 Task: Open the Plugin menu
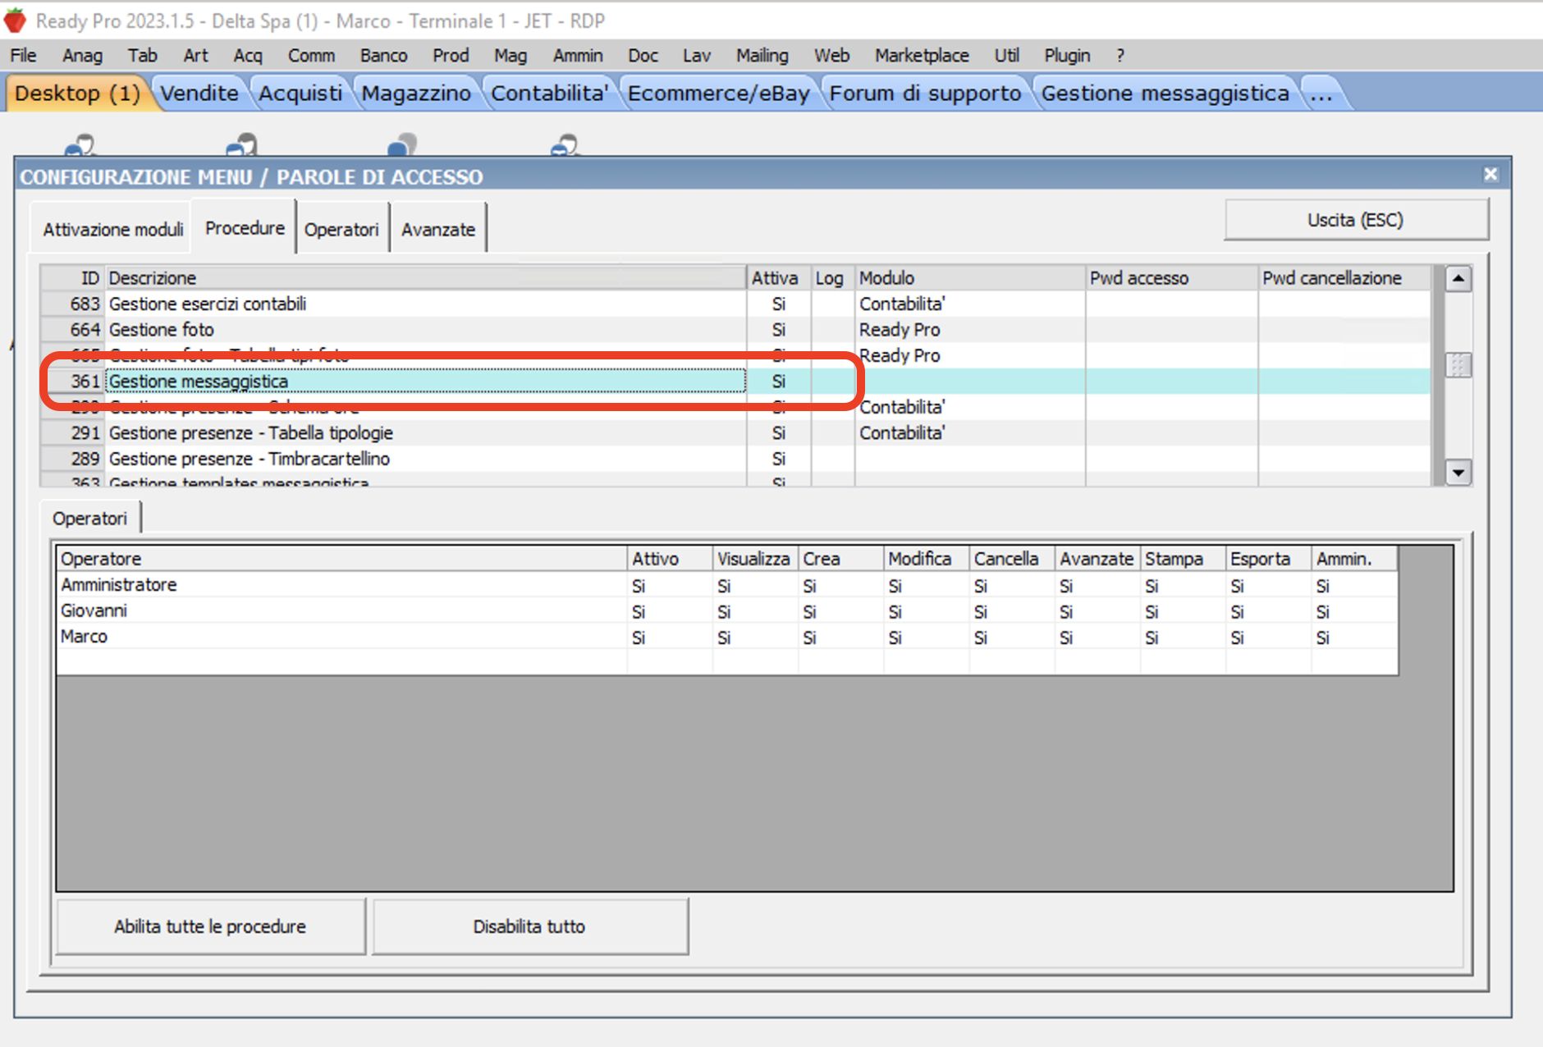(1067, 56)
